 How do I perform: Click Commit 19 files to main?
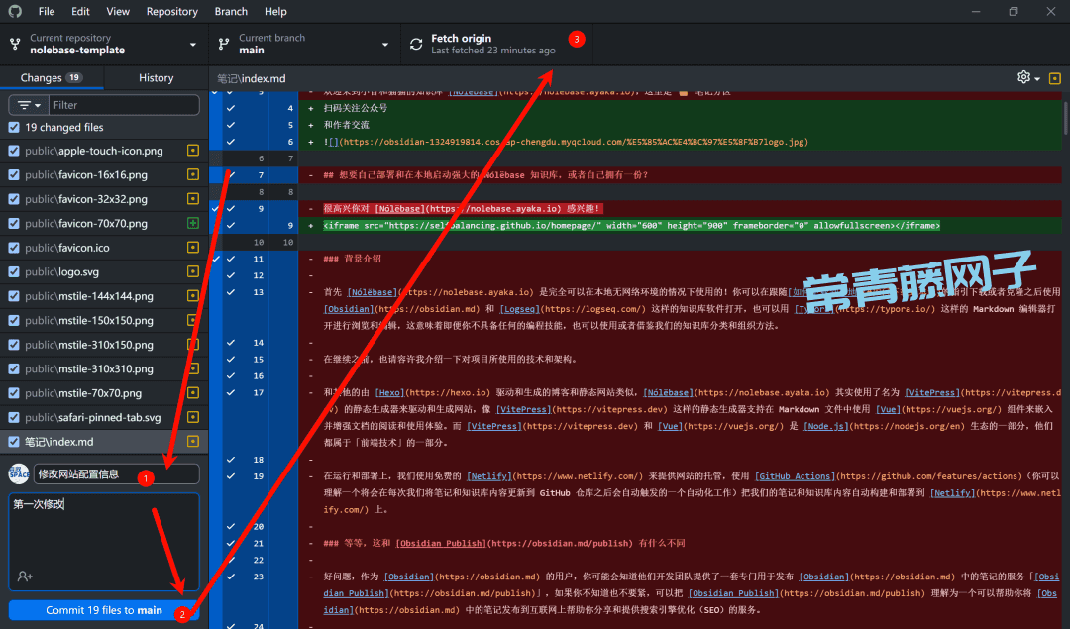click(x=104, y=610)
